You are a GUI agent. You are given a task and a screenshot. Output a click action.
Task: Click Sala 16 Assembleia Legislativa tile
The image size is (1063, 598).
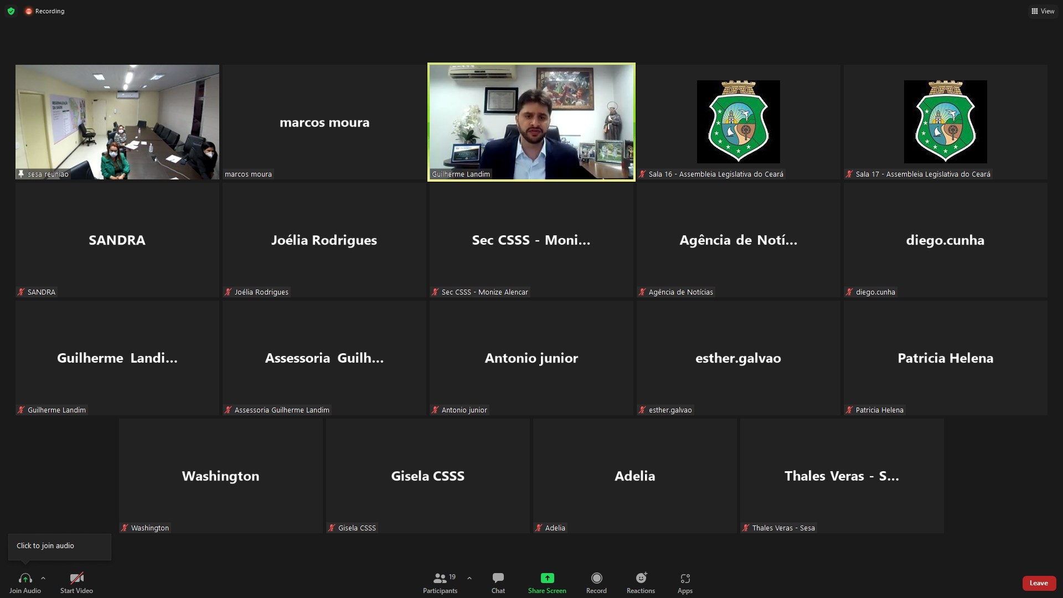coord(738,122)
